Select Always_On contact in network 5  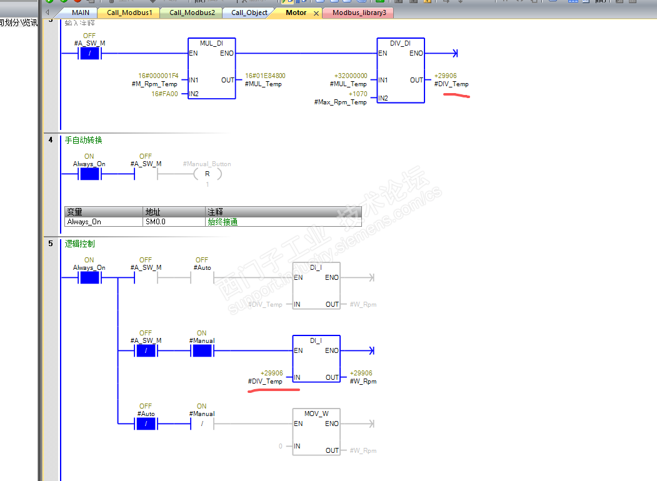tap(89, 277)
